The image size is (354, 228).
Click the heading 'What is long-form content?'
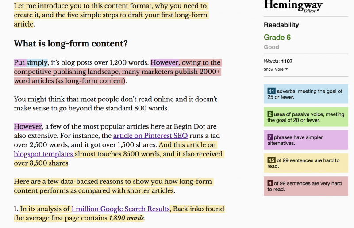[71, 44]
